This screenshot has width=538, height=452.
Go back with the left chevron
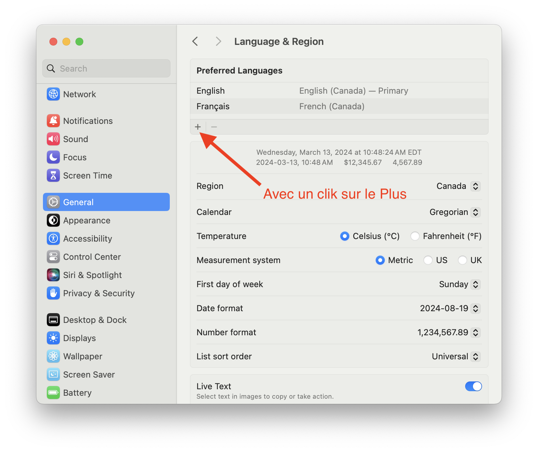click(x=195, y=42)
